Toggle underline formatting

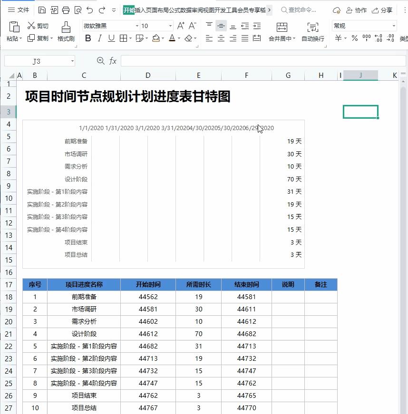[x=111, y=37]
